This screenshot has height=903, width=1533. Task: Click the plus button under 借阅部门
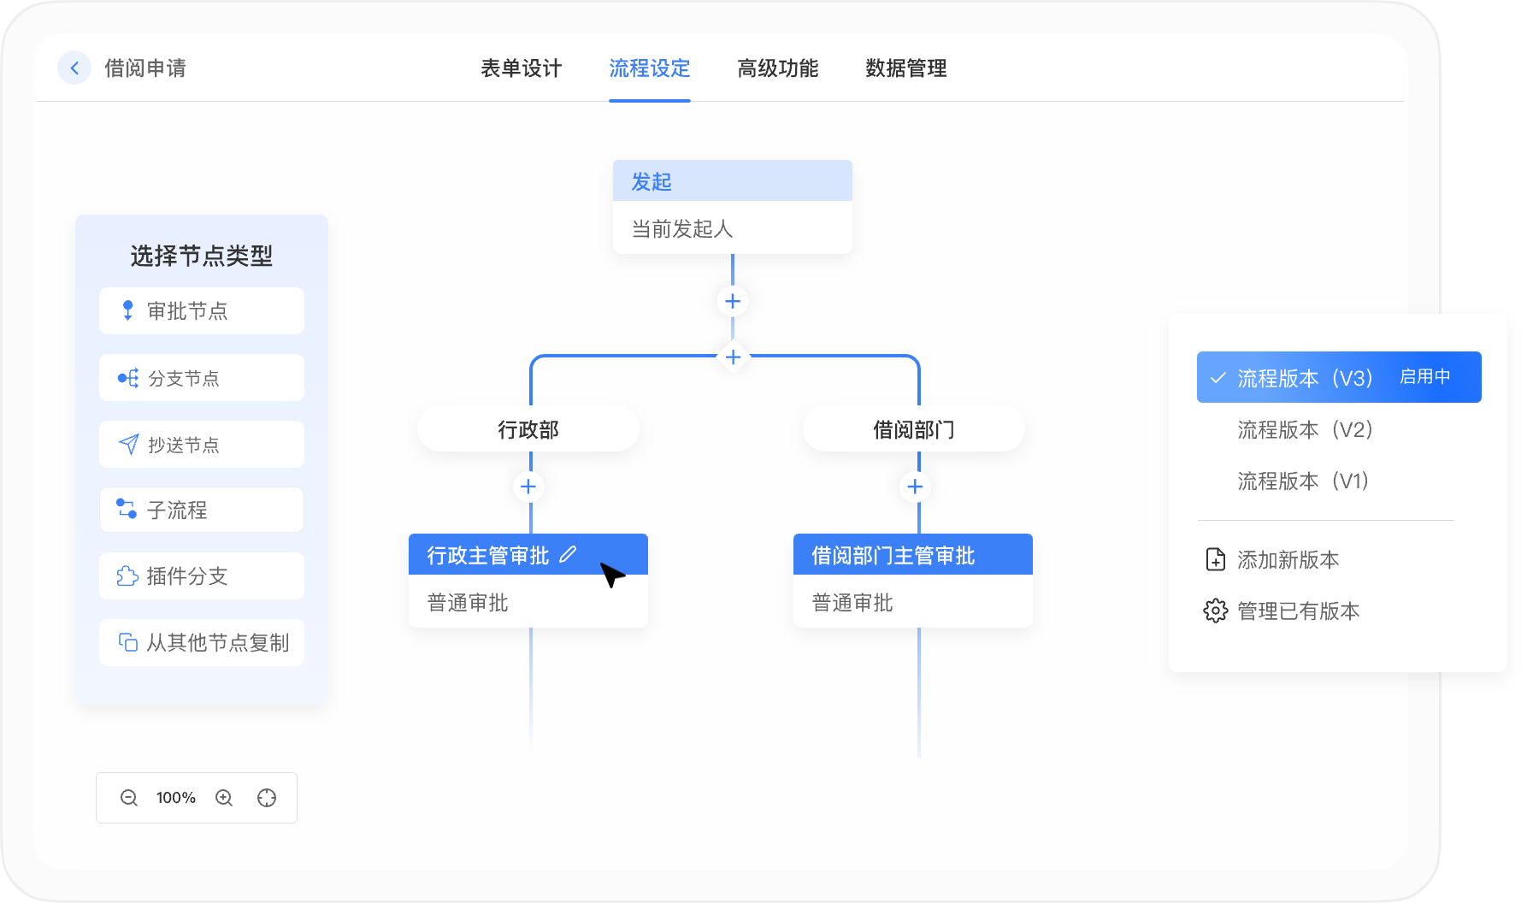click(x=915, y=487)
